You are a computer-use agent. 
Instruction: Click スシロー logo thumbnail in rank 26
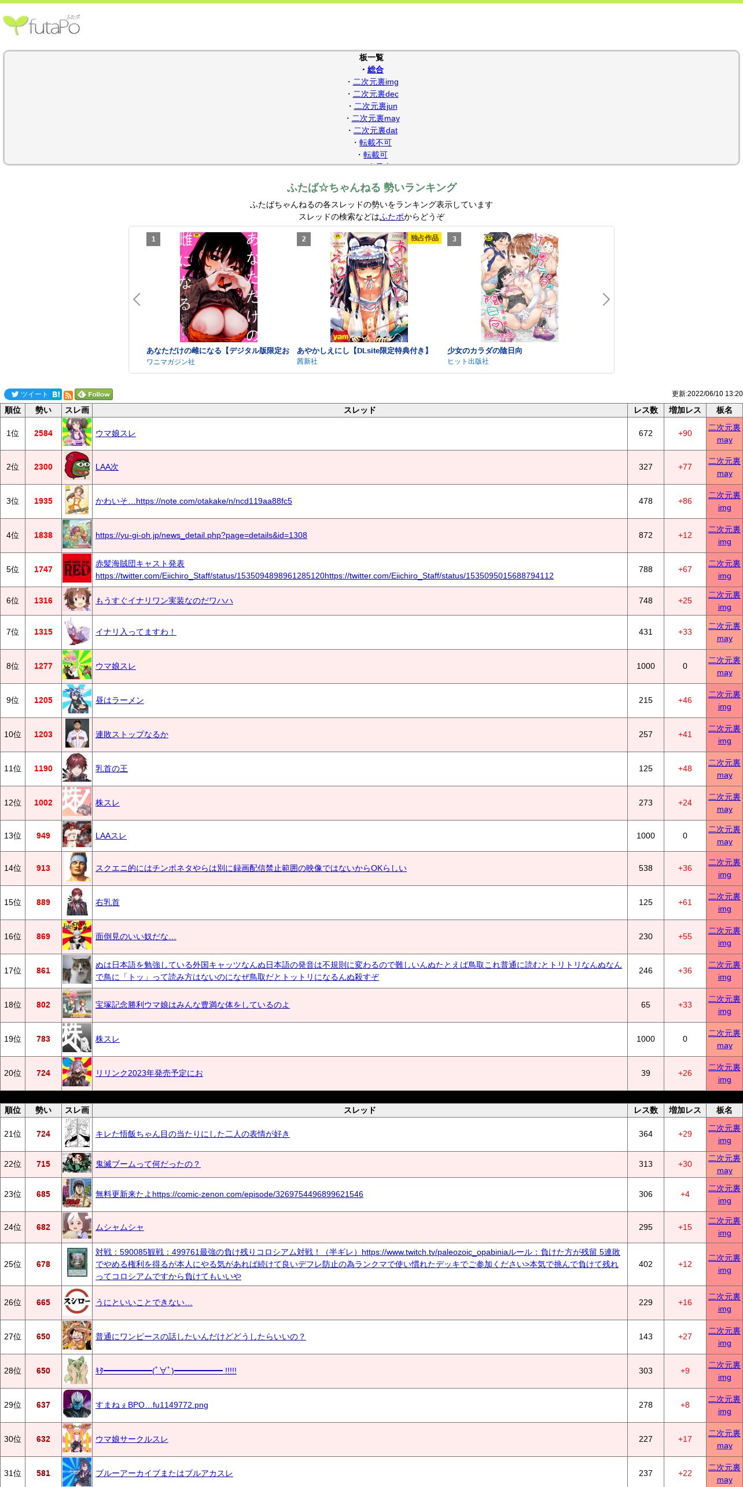77,1302
